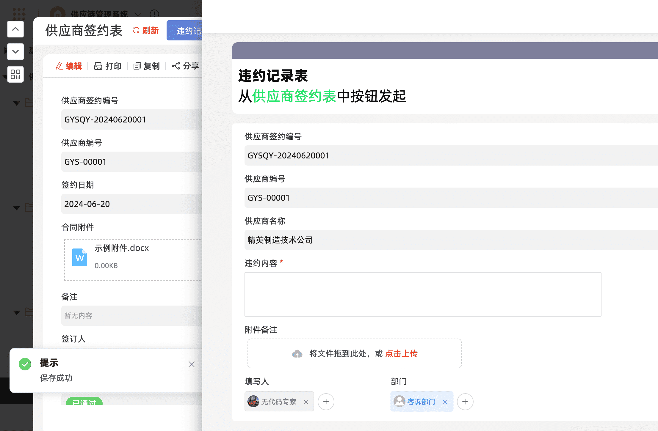Click the cloud upload icon
This screenshot has height=431, width=658.
(x=297, y=354)
